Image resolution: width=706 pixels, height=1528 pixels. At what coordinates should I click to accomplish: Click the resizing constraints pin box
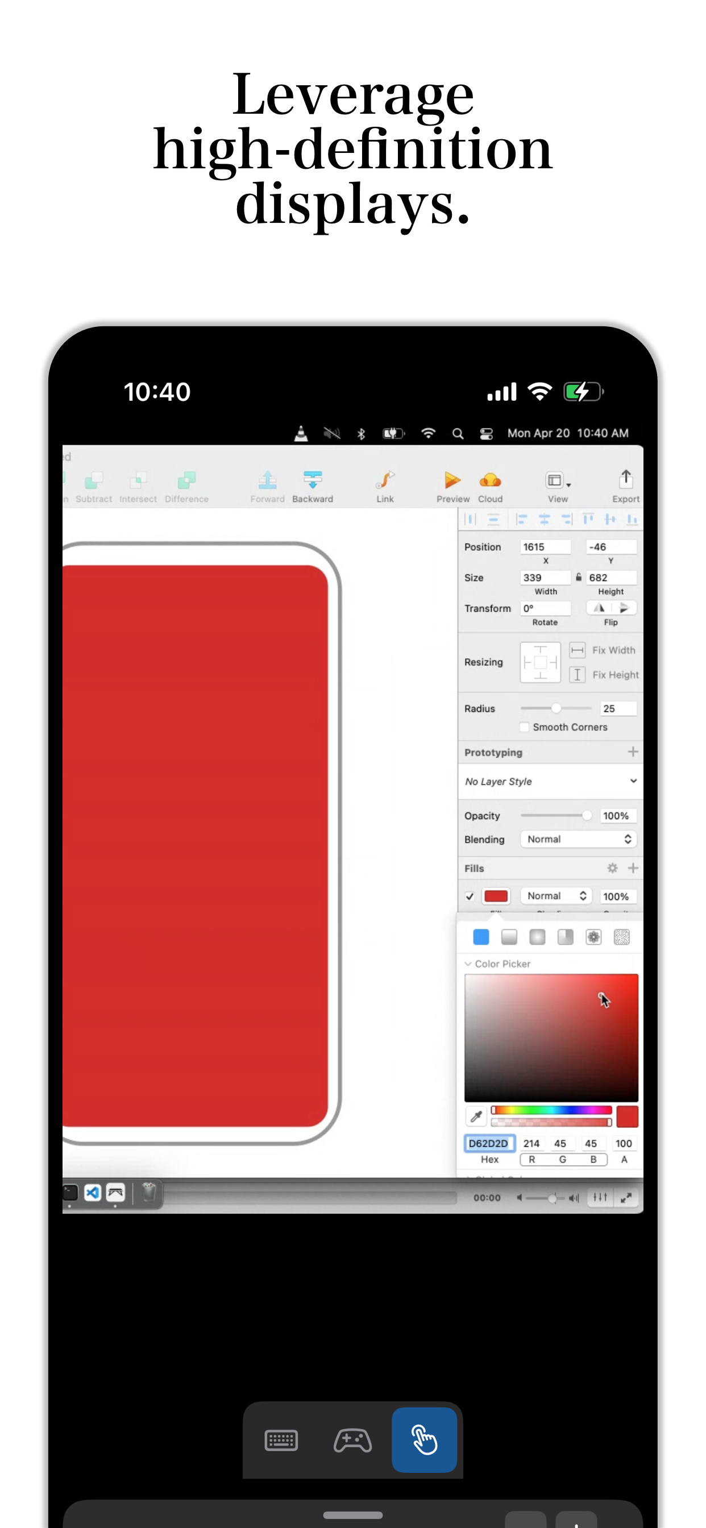[541, 663]
